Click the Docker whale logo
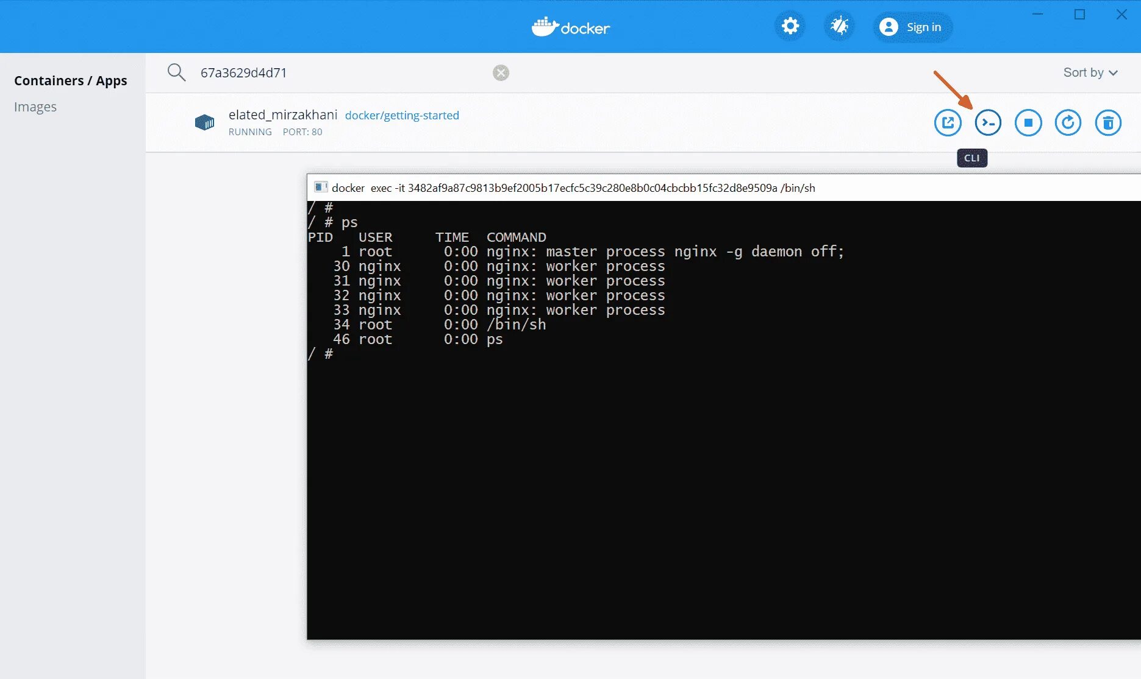This screenshot has height=679, width=1141. (570, 27)
